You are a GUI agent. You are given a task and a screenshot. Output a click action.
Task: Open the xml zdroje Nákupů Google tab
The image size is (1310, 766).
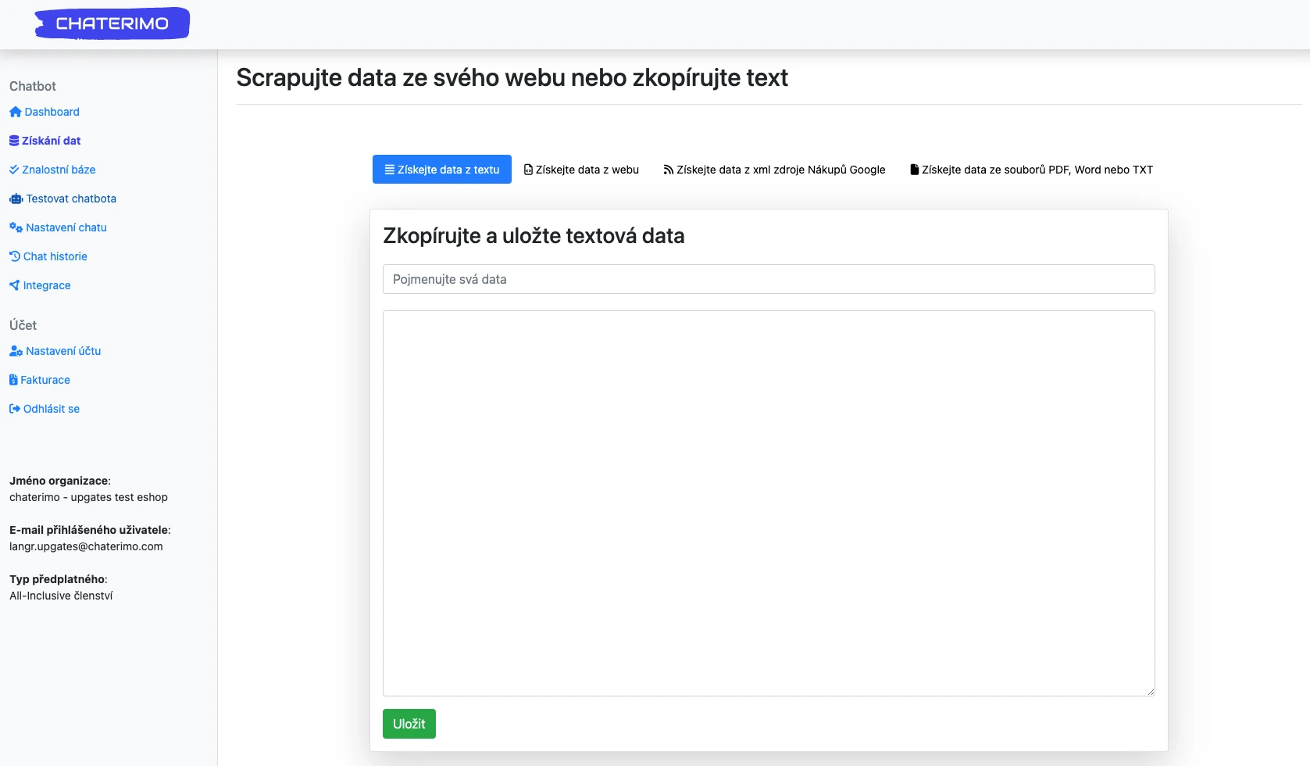pos(774,170)
